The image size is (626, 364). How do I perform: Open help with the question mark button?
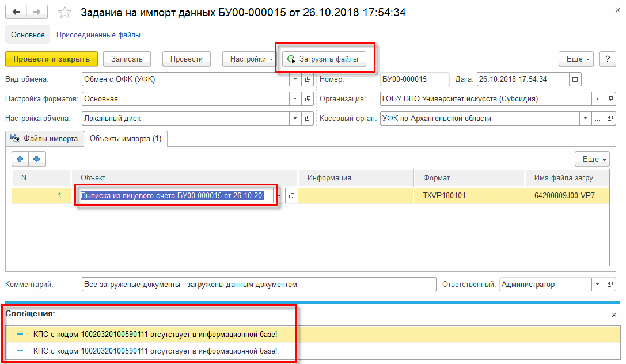607,59
